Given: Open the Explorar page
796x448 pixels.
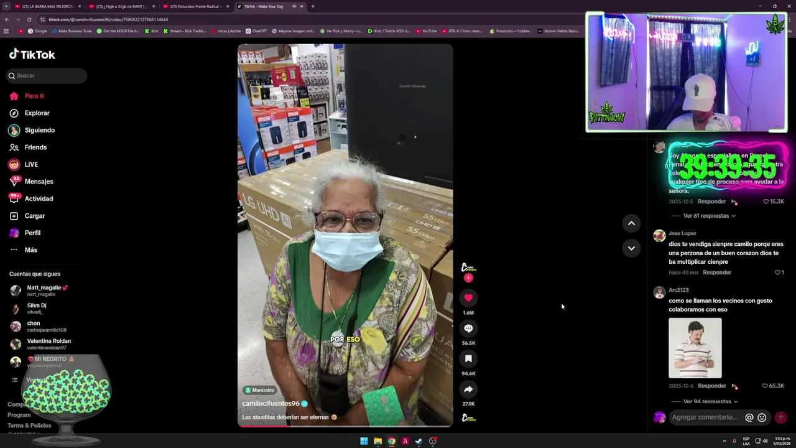Looking at the screenshot, I should (29, 113).
